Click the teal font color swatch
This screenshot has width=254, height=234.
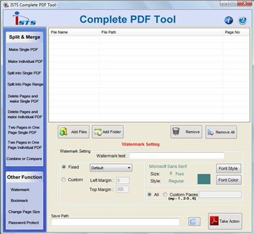(x=204, y=179)
